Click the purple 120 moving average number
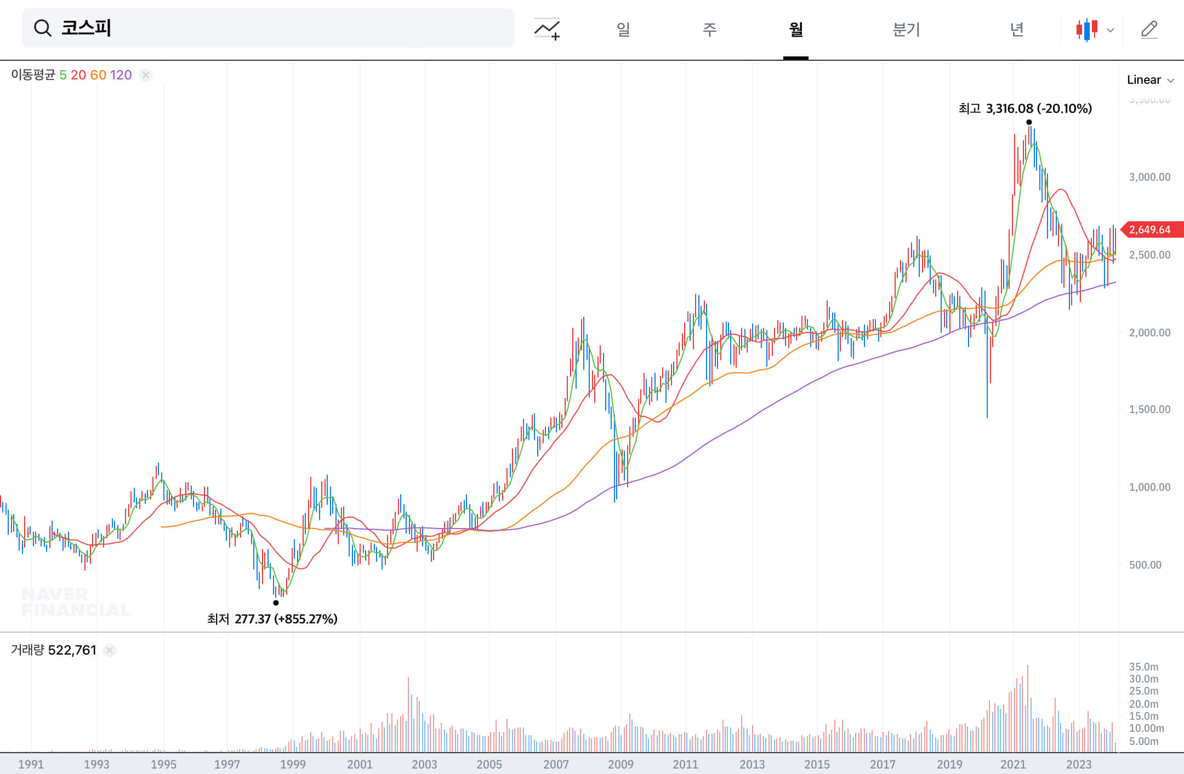The image size is (1184, 774). click(x=121, y=75)
